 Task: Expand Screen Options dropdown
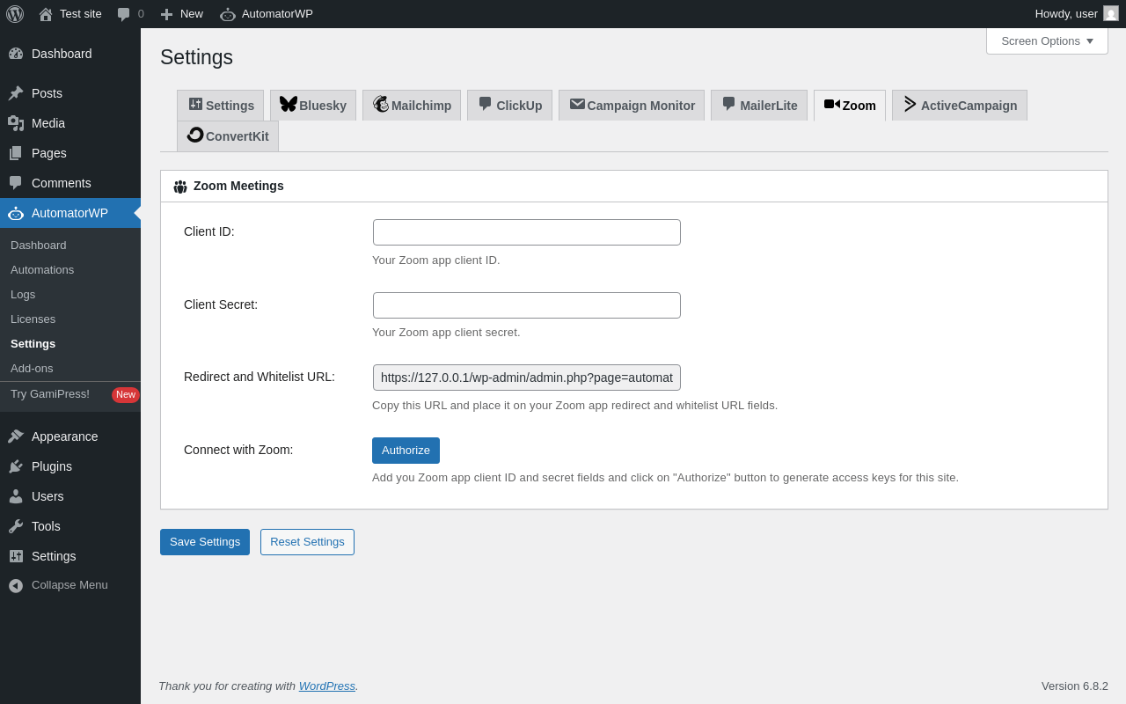[x=1047, y=40]
